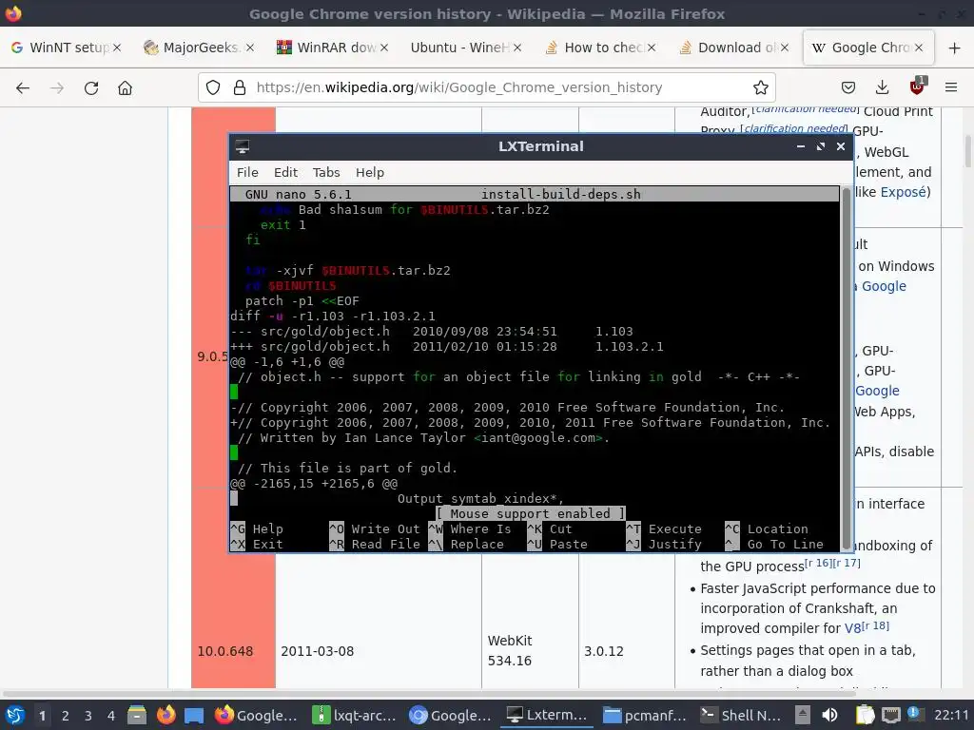974x730 pixels.
Task: Click nano Go To Line shortcut
Action: pos(774,545)
